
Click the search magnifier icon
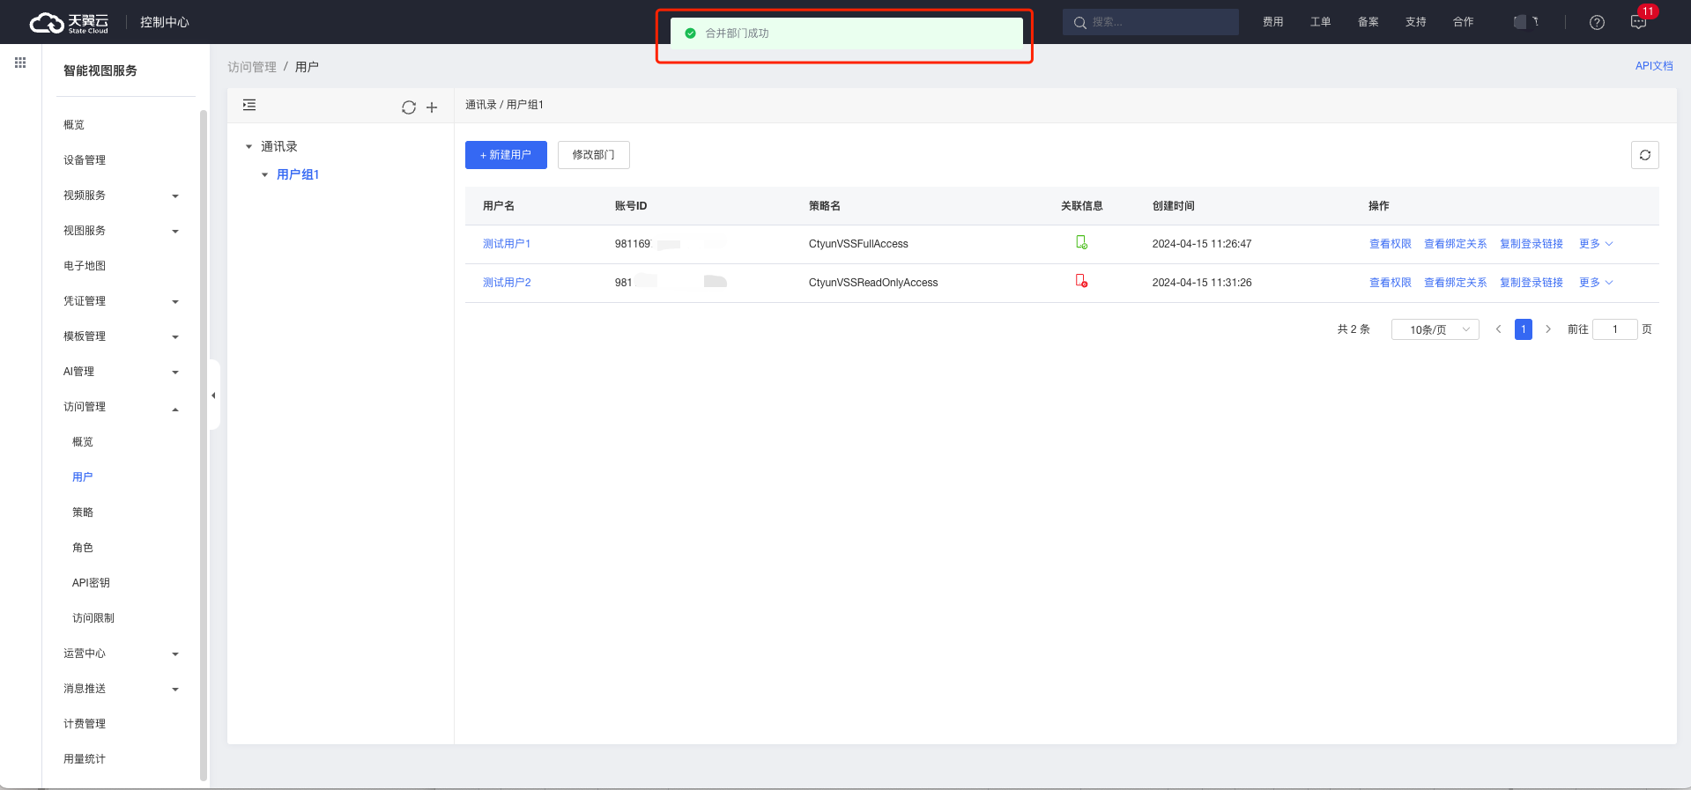1079,22
